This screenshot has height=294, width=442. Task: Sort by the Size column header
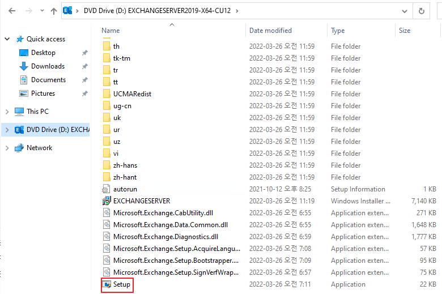[405, 31]
